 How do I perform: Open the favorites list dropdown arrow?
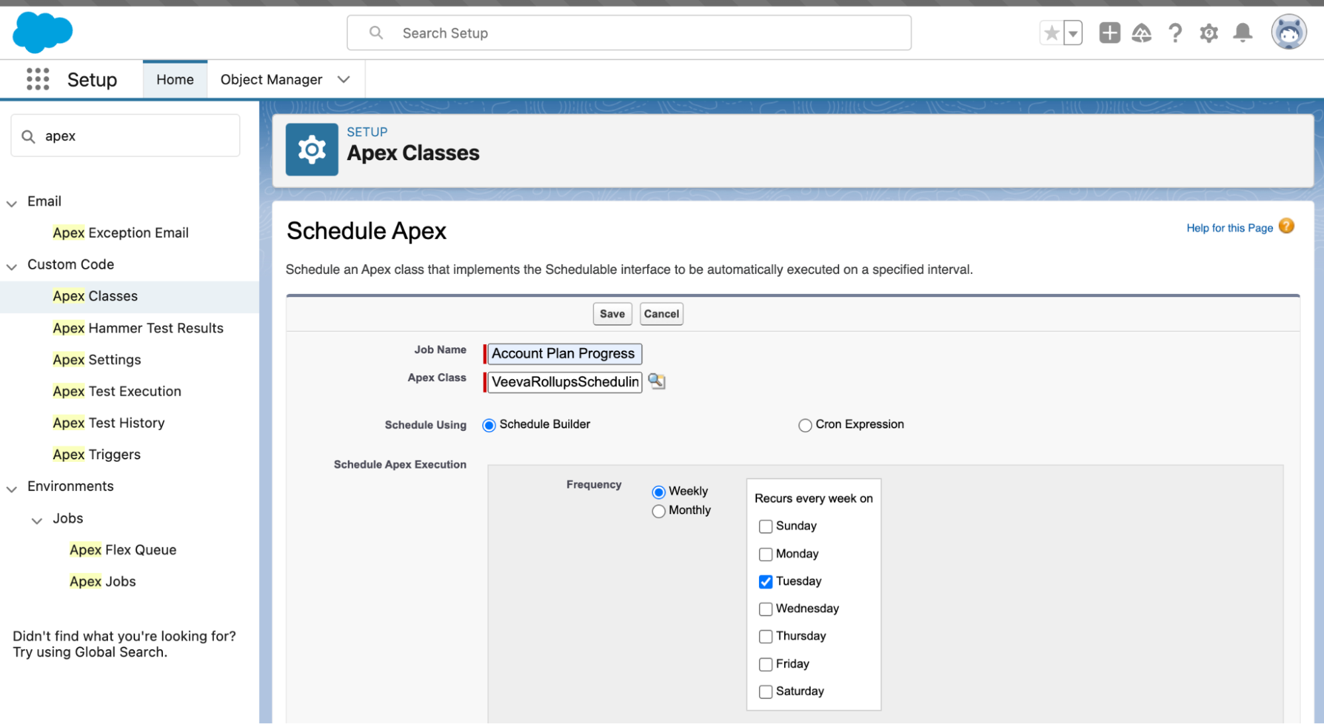pos(1073,33)
